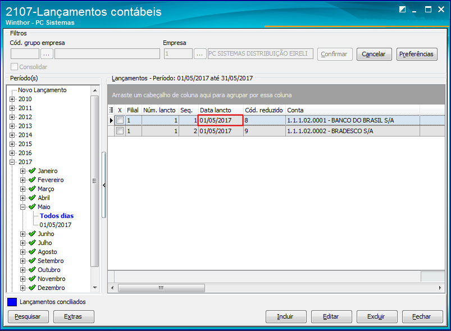Check the box on Bradesco row
The width and height of the screenshot is (451, 331).
pyautogui.click(x=120, y=131)
